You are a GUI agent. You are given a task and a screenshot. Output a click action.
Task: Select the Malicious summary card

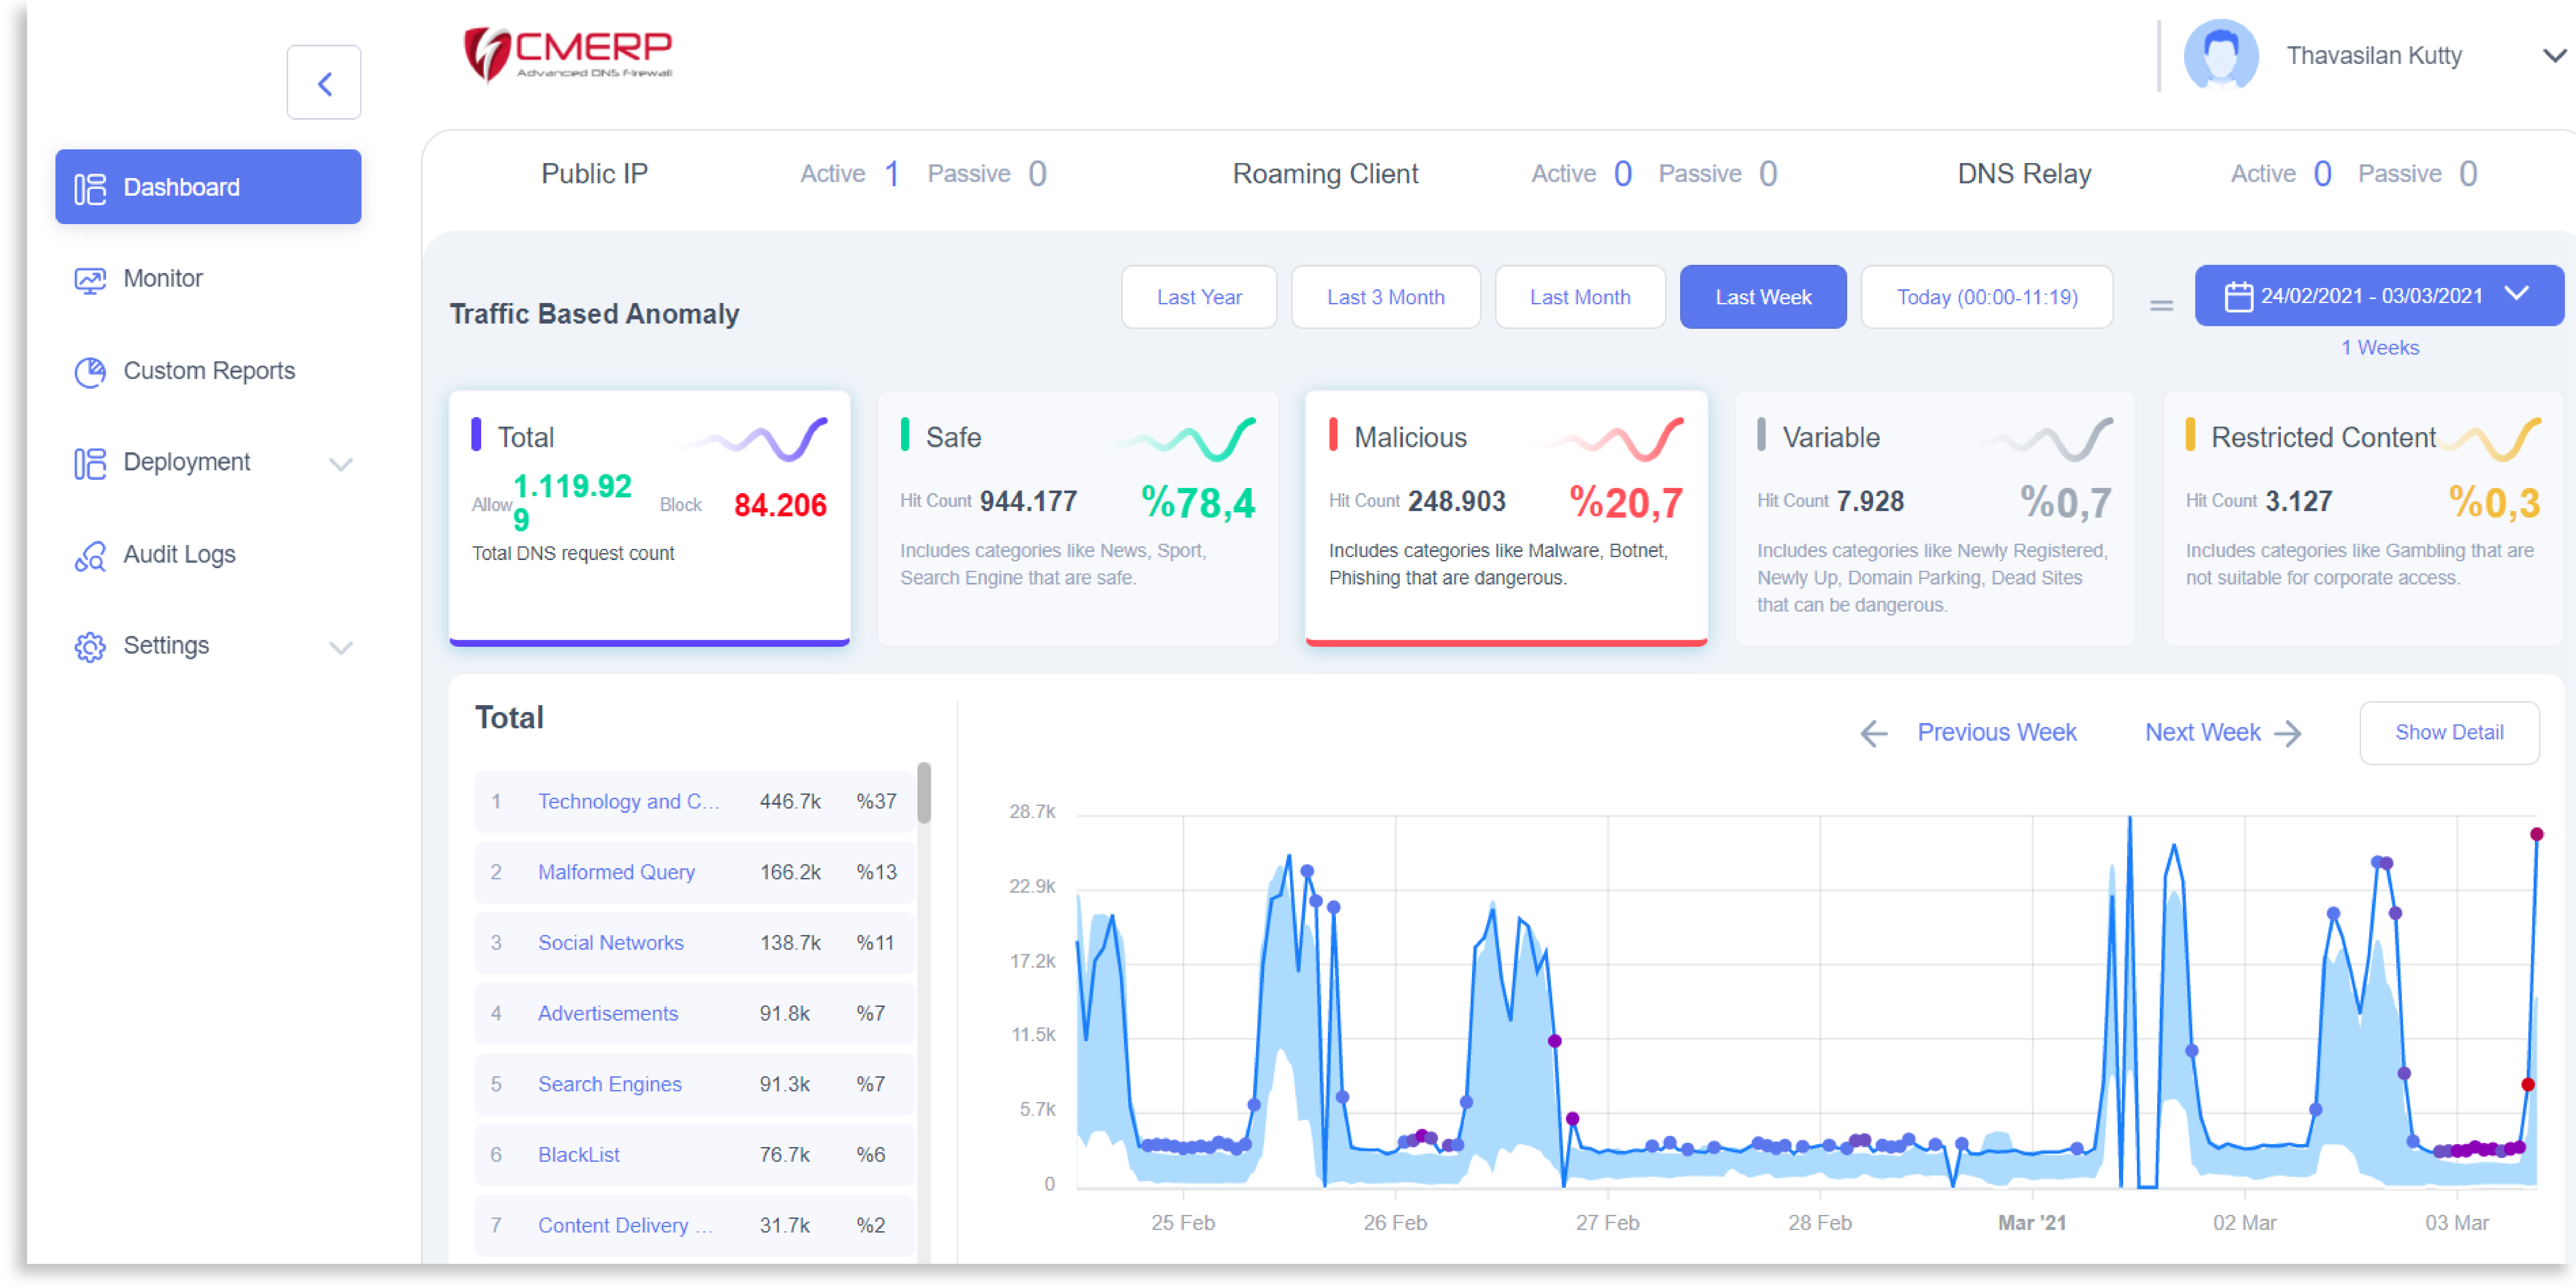pyautogui.click(x=1506, y=518)
